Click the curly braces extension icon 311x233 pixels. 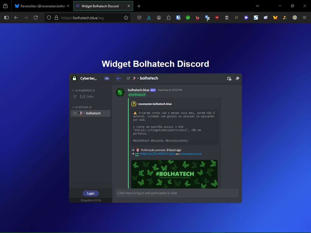tap(236, 18)
